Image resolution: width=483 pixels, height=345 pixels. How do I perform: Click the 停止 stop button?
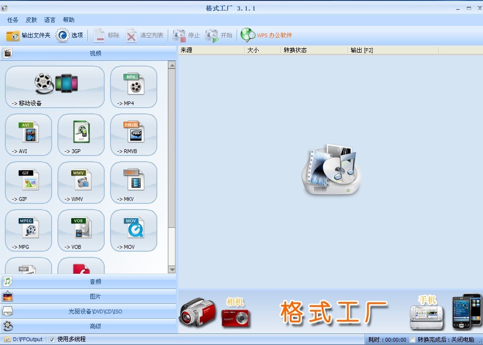[186, 35]
